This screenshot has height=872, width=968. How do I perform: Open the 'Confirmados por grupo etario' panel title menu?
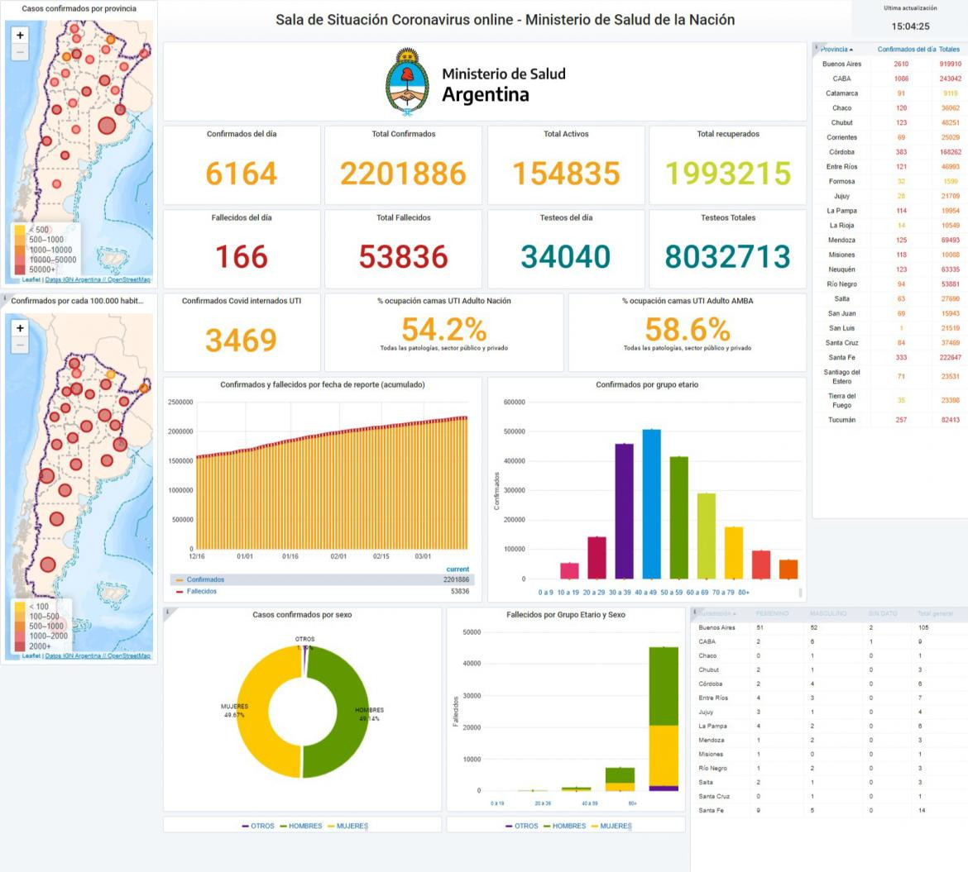coord(647,385)
